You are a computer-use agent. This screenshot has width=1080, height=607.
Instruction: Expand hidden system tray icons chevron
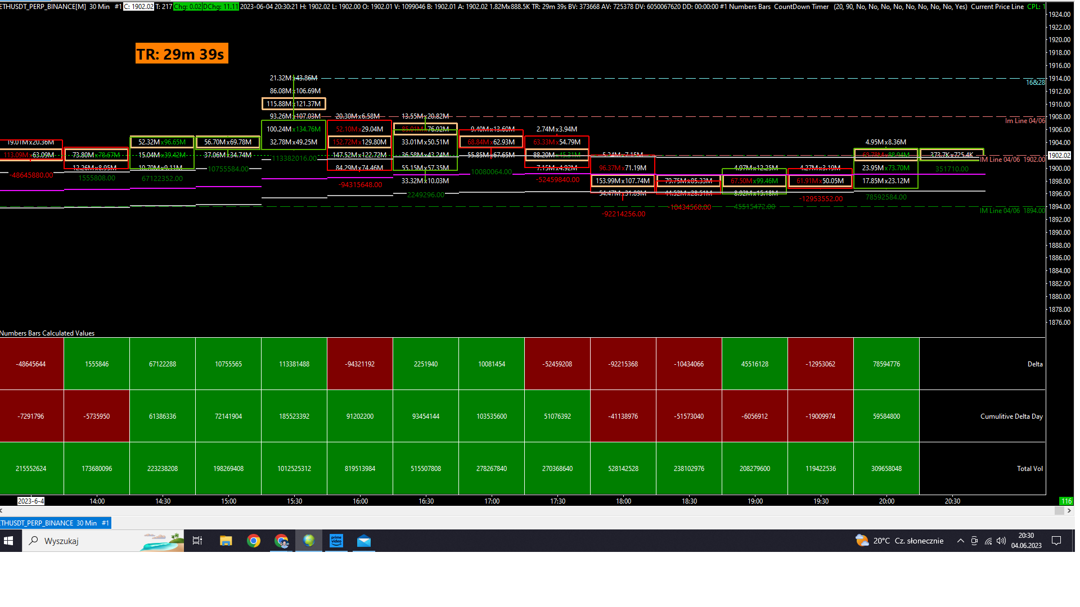[961, 541]
